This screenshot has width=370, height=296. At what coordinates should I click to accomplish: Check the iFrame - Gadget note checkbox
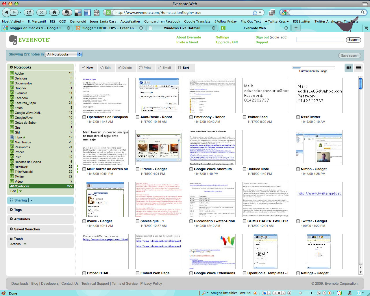point(138,169)
